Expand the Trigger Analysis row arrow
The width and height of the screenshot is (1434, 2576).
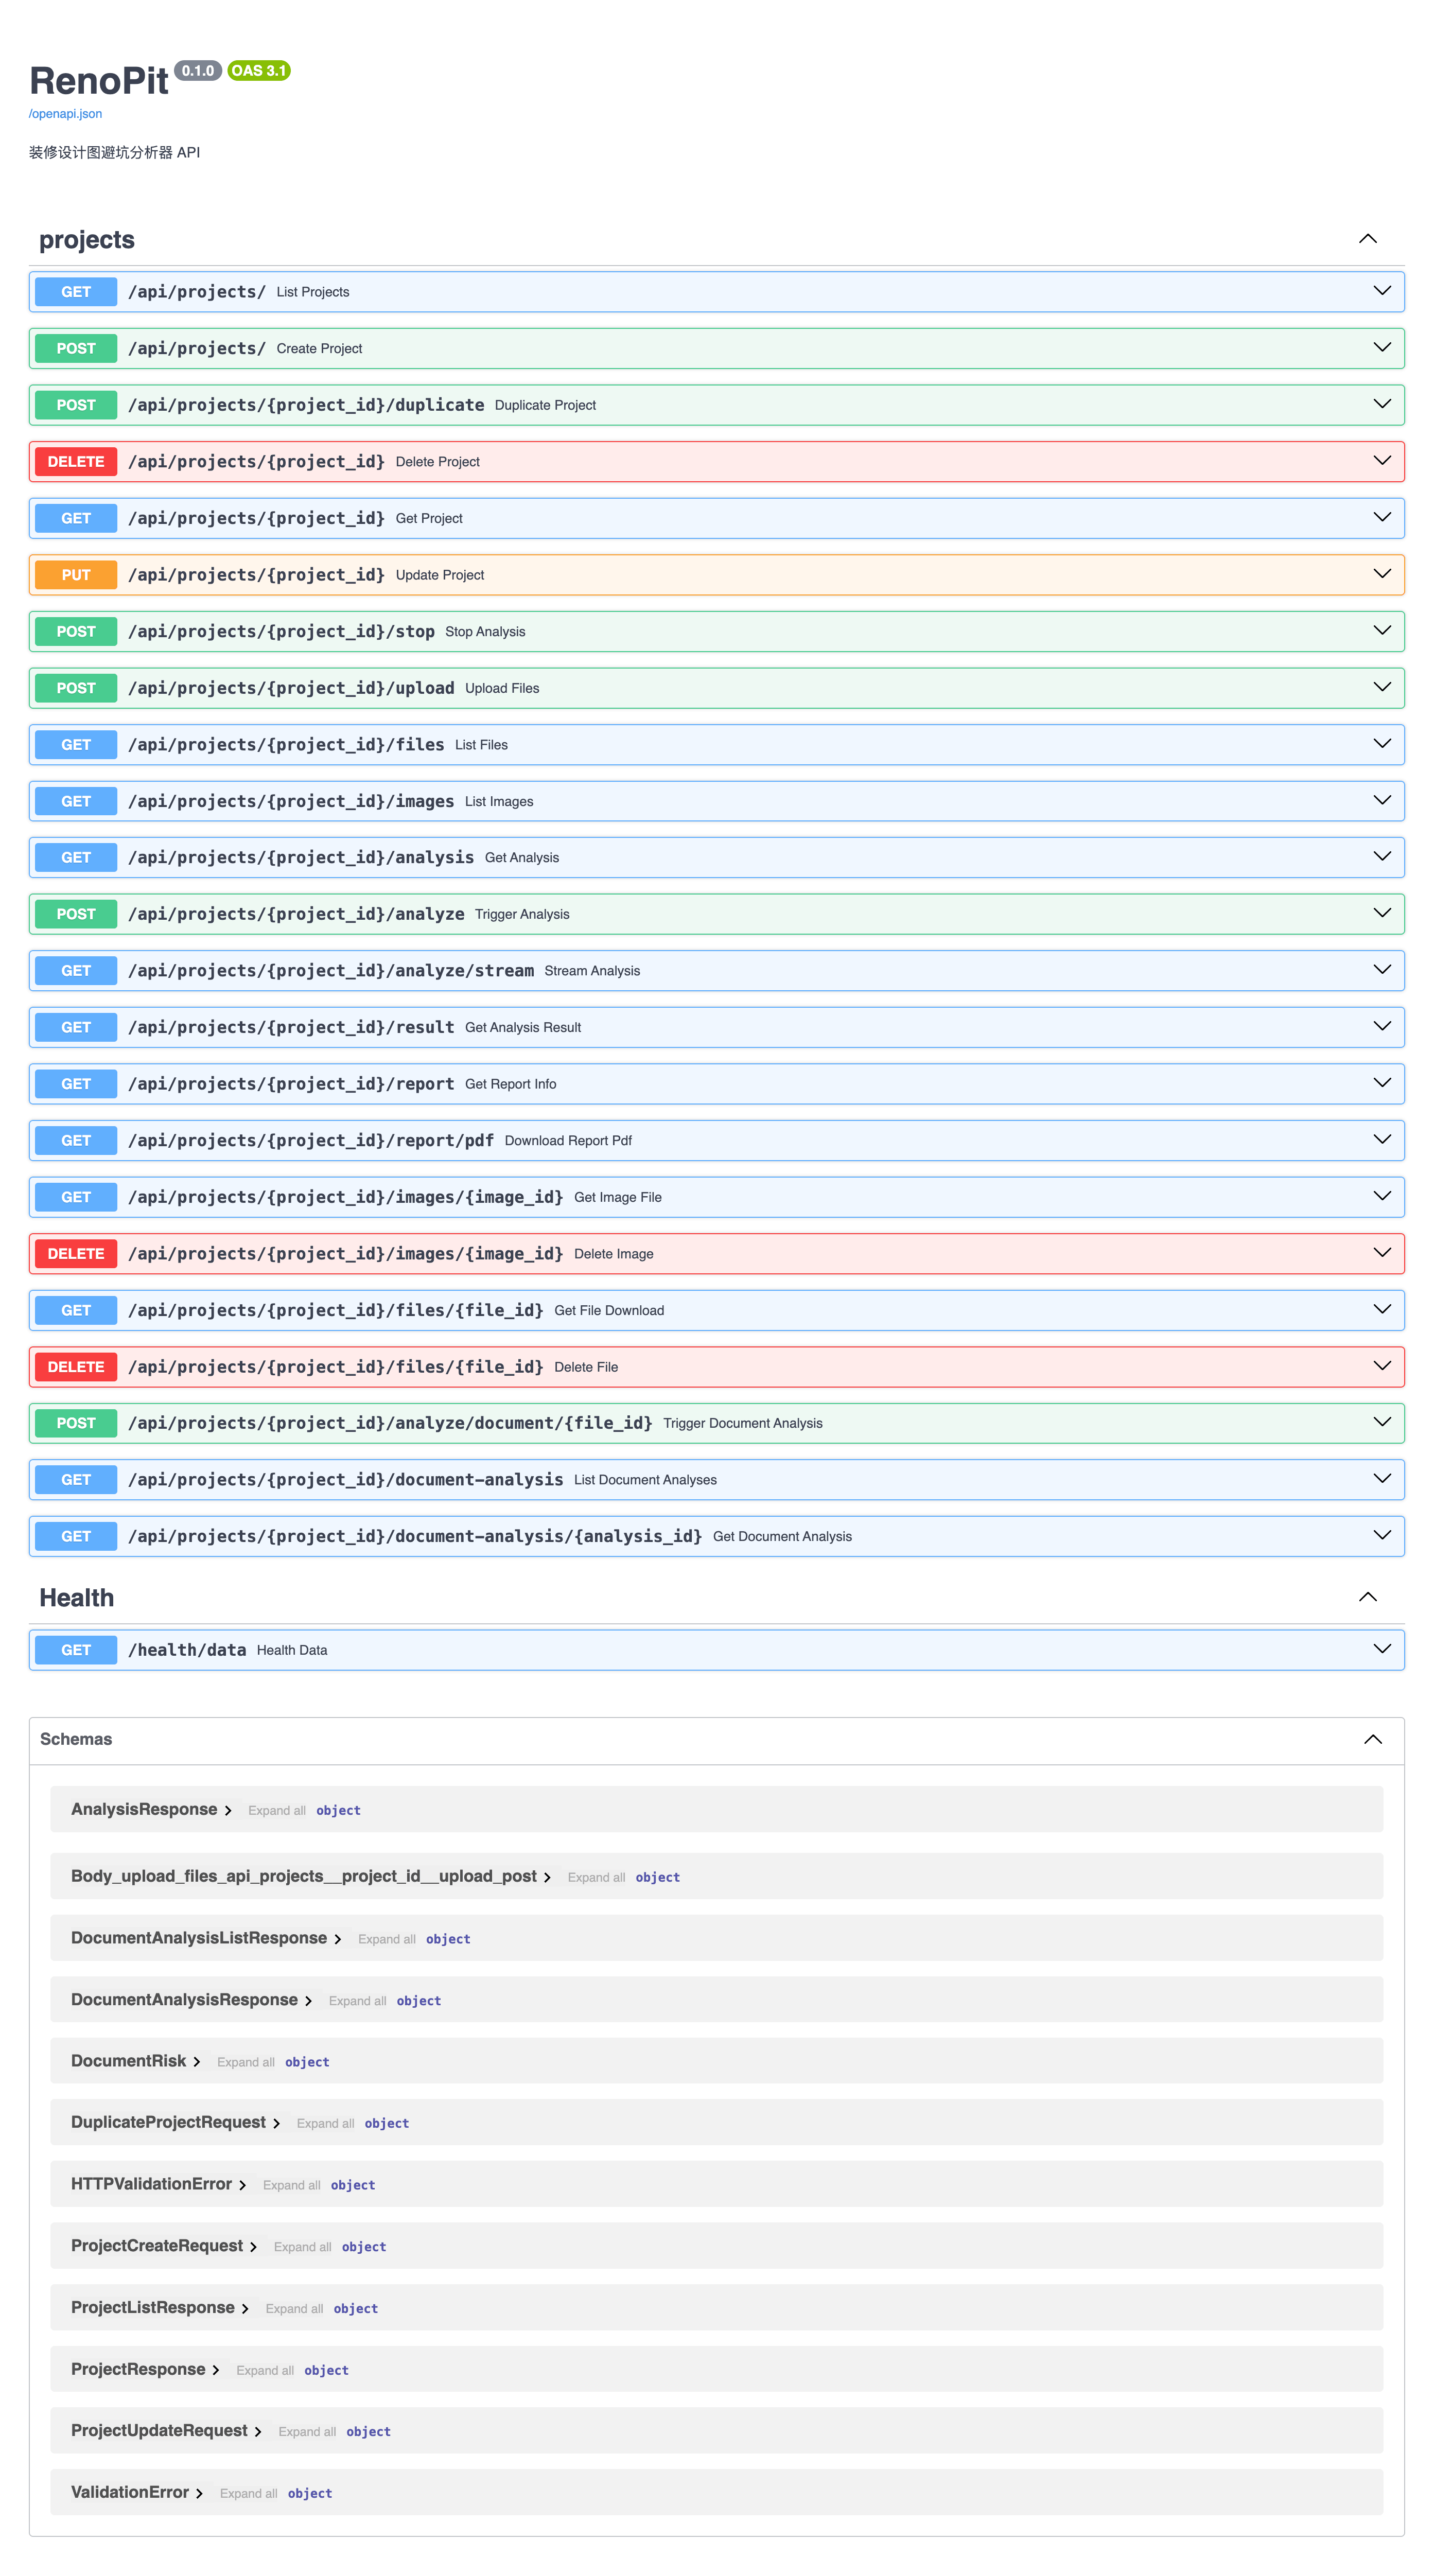[1382, 914]
